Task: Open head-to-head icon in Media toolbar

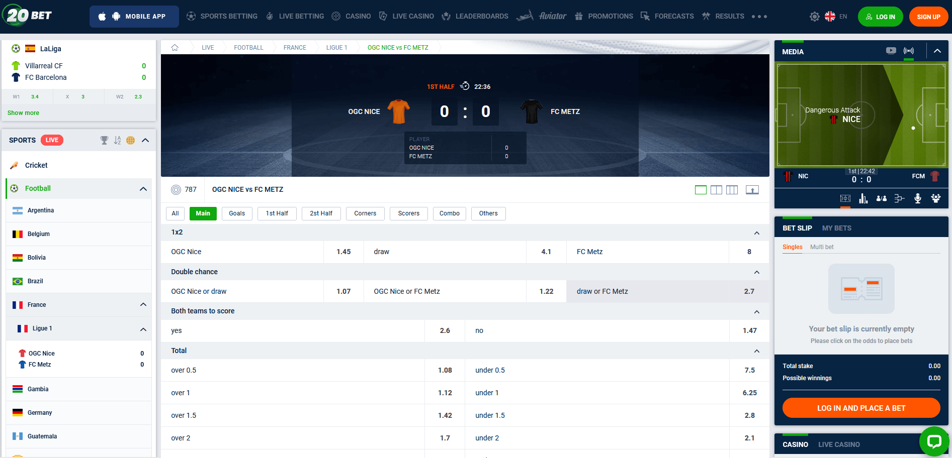Action: (882, 198)
